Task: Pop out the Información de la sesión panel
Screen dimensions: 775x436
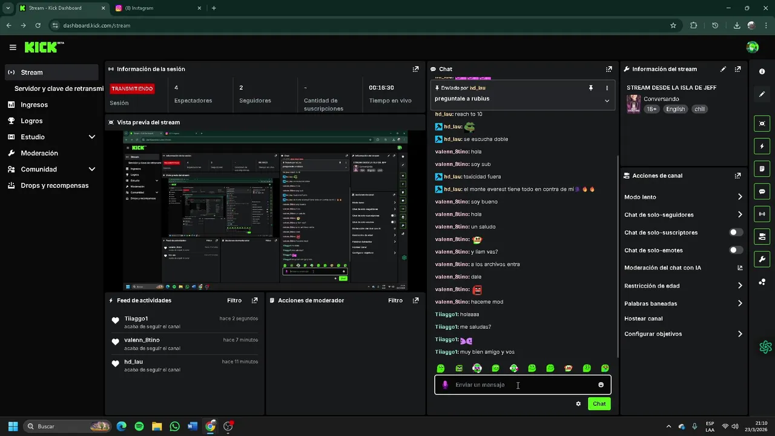Action: (x=415, y=69)
